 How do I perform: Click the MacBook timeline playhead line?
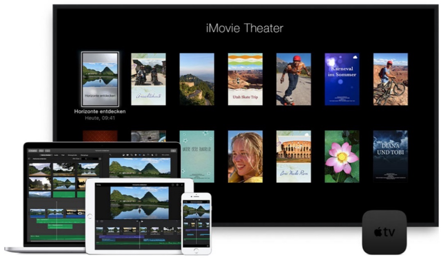[x=56, y=221]
